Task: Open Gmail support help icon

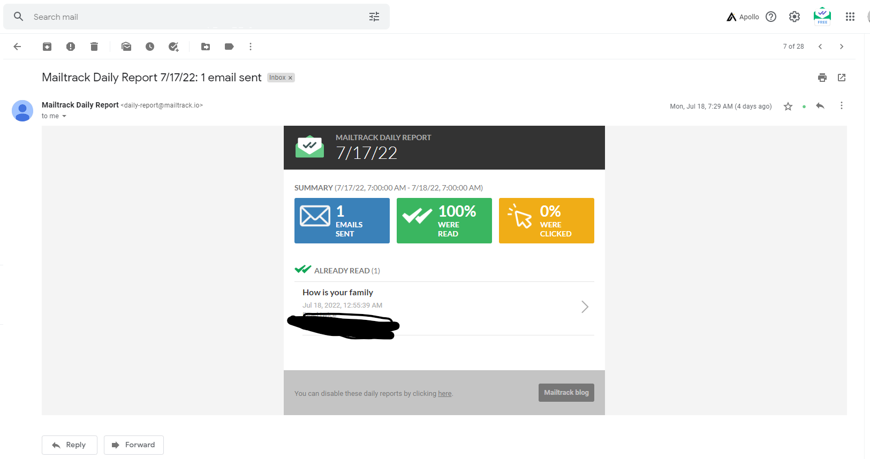Action: (771, 17)
